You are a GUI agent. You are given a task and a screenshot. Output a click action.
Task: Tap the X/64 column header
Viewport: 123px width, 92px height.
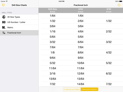[80, 10]
